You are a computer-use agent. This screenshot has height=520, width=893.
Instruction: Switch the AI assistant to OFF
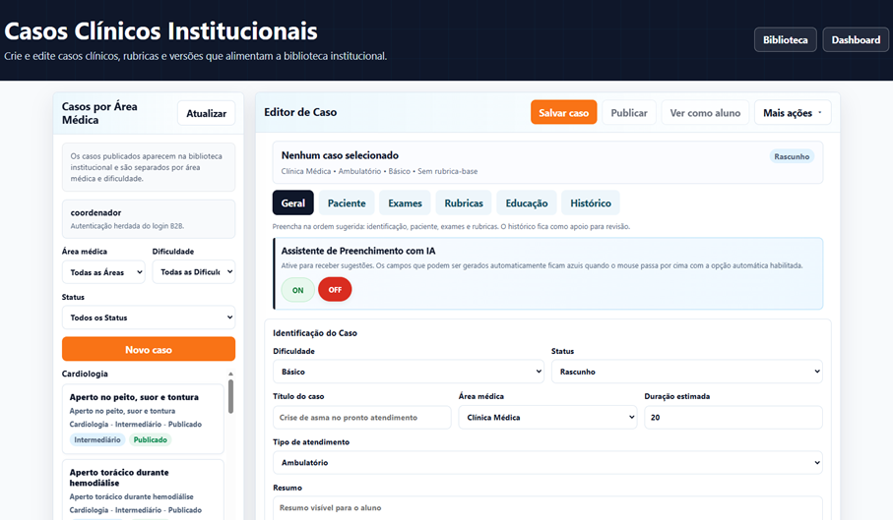(335, 290)
